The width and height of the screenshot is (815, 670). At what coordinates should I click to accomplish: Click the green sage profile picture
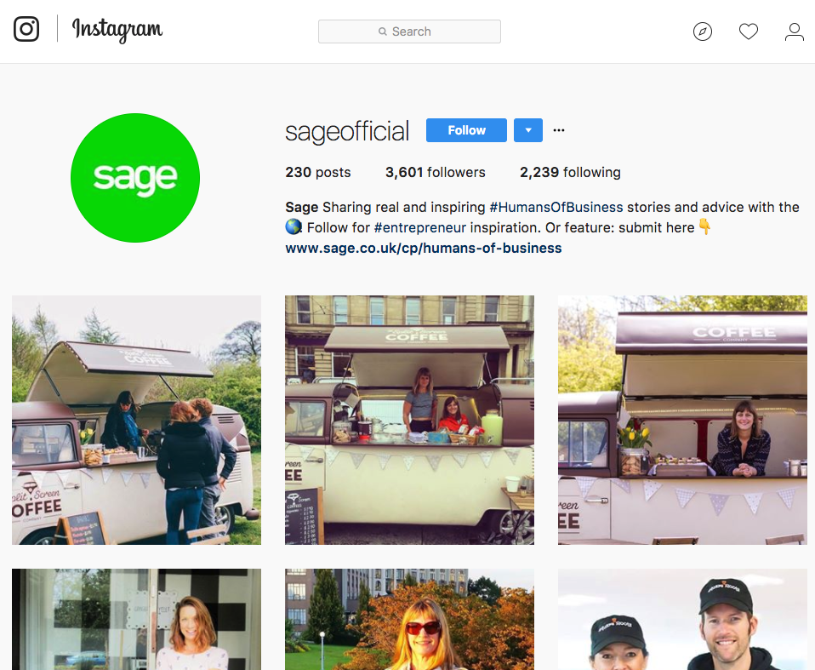coord(135,178)
